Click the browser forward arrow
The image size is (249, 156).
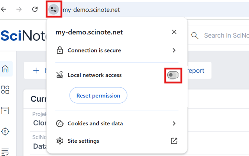[19, 9]
